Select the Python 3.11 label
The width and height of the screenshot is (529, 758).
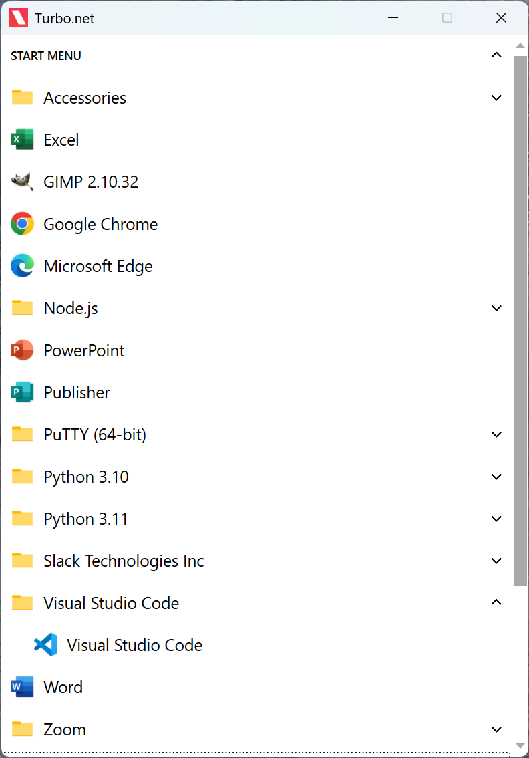(86, 519)
